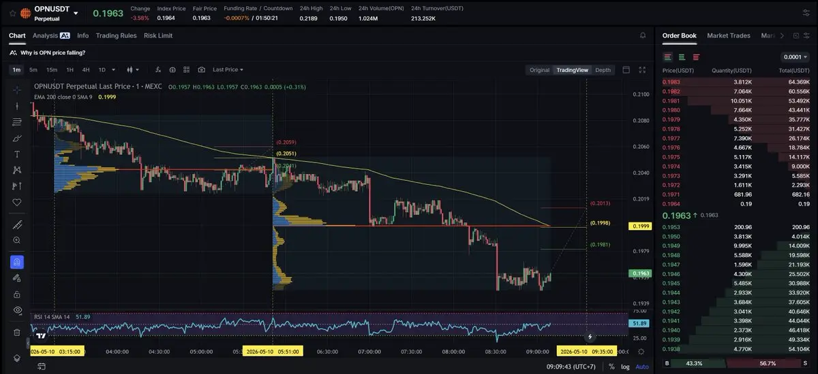Toggle the Auto scale button
Viewport: 818px width, 374px height.
642,367
